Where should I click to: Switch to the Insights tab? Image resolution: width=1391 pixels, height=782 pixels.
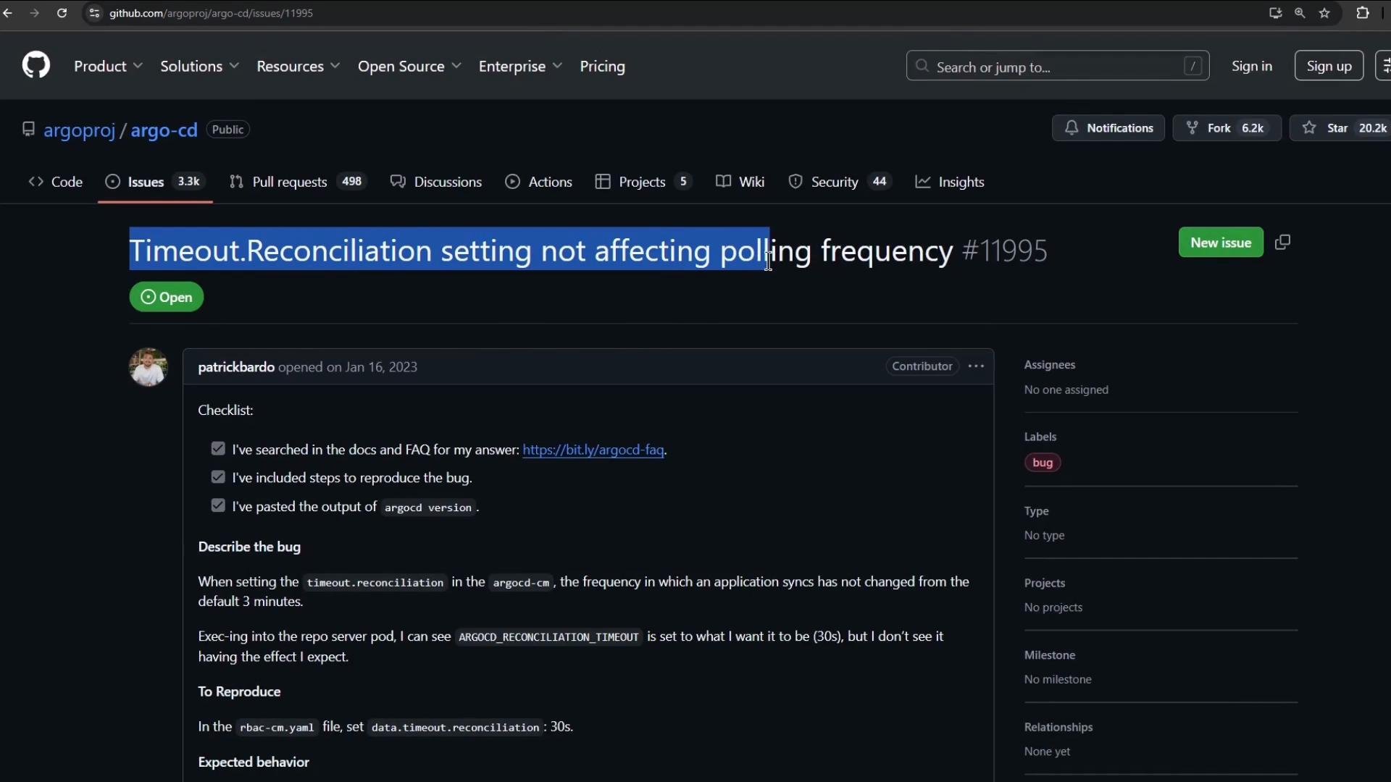pyautogui.click(x=950, y=182)
